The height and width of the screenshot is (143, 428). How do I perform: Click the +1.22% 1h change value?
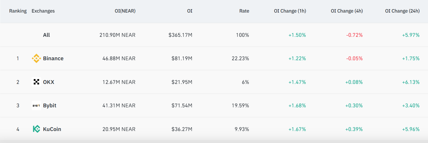[297, 59]
